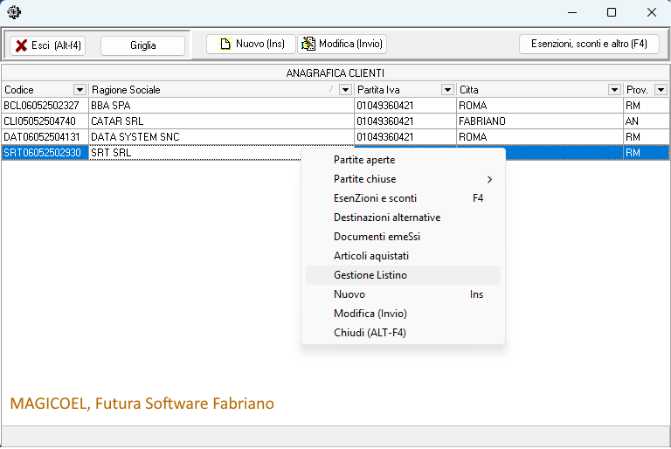
Task: Select cell CLI05052504740
Action: [x=45, y=121]
